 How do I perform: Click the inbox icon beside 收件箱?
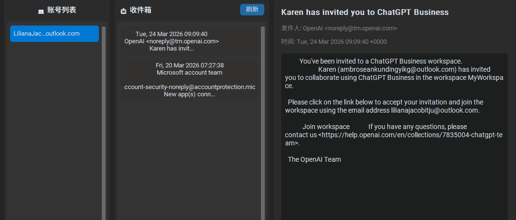click(x=123, y=11)
